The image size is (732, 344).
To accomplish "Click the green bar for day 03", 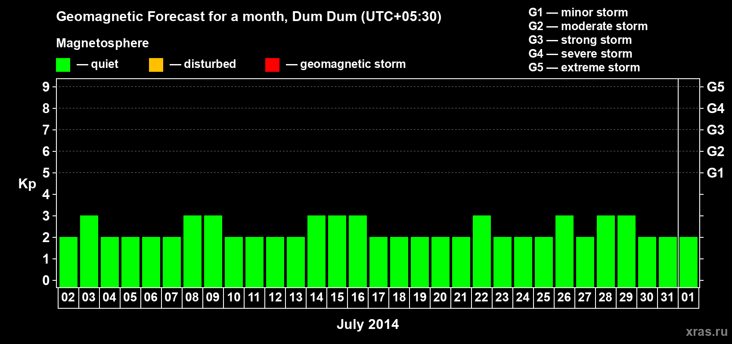I will pyautogui.click(x=89, y=251).
